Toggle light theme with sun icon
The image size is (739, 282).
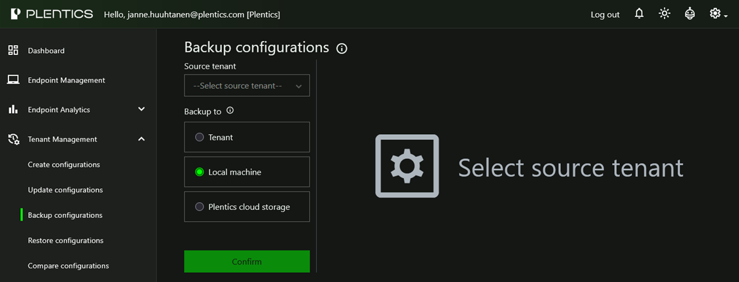(x=664, y=14)
